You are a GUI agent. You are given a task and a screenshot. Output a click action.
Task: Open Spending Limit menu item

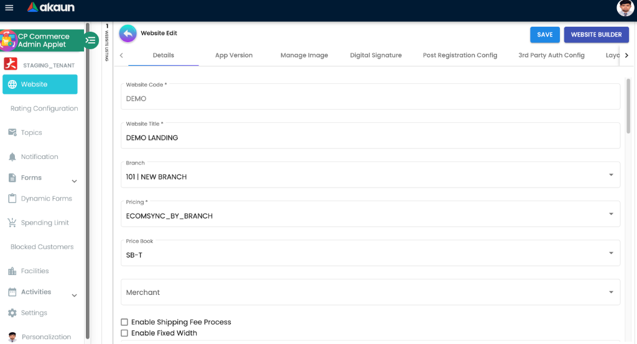[x=45, y=223]
